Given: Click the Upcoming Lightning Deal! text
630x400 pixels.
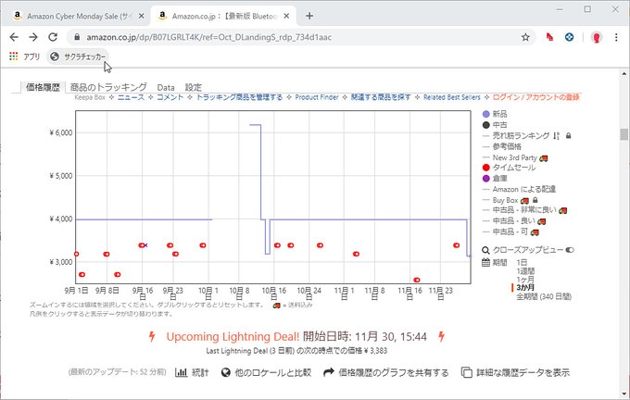Looking at the screenshot, I should coord(233,336).
